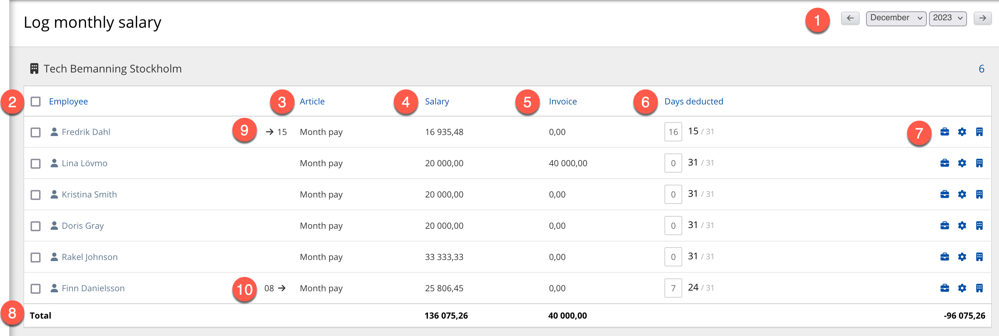Open the December month dropdown
Viewport: 999px width, 336px height.
[x=896, y=18]
